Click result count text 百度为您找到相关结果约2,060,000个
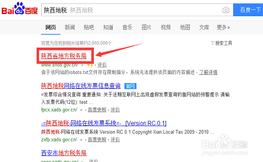 point(76,43)
